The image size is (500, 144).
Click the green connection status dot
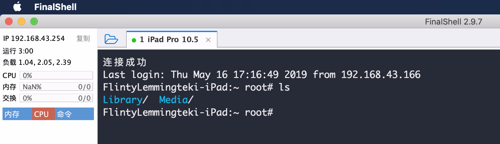click(134, 40)
